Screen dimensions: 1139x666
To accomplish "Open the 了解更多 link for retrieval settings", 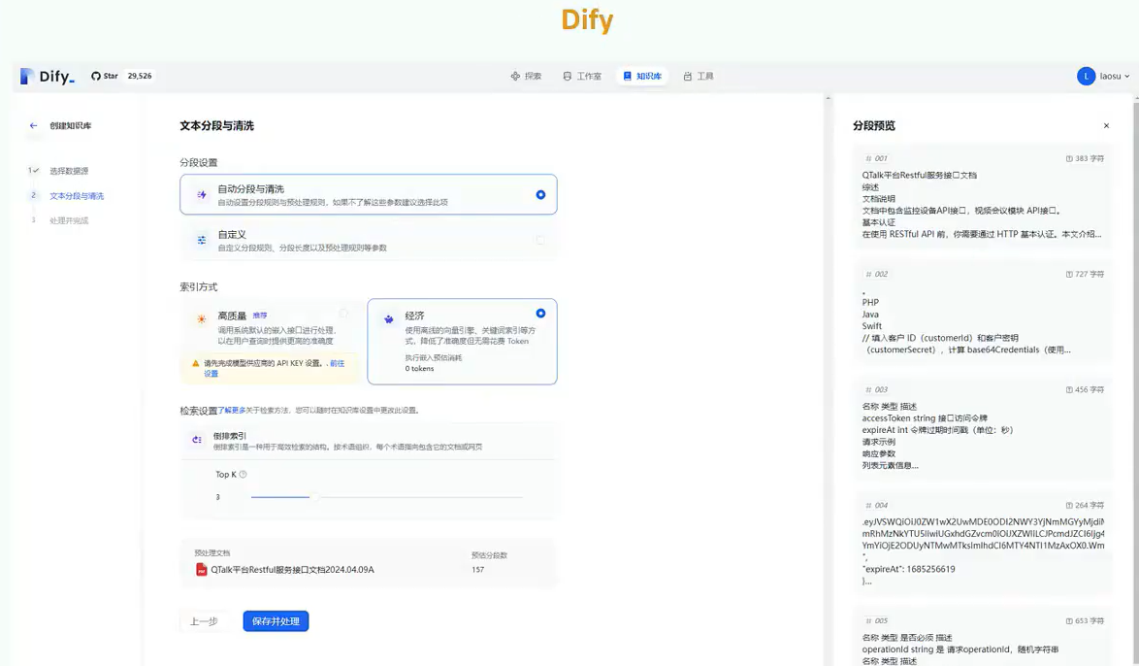I will [x=232, y=410].
